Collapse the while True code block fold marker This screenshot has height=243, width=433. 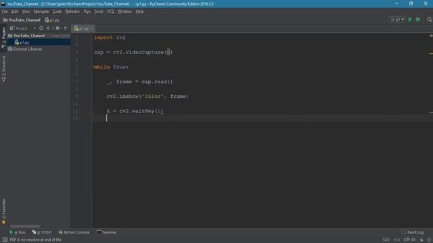click(92, 67)
